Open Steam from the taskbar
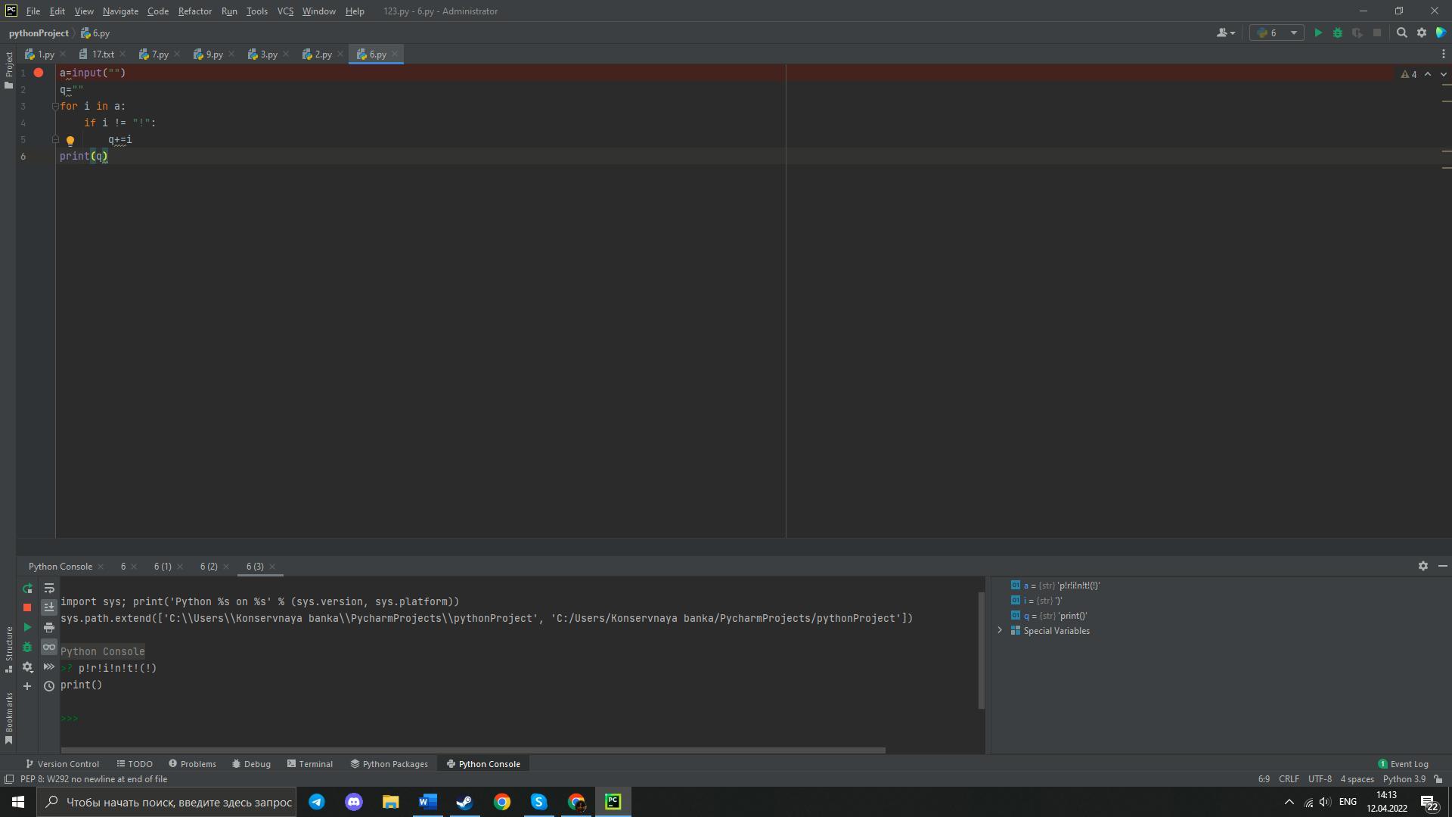 464,802
